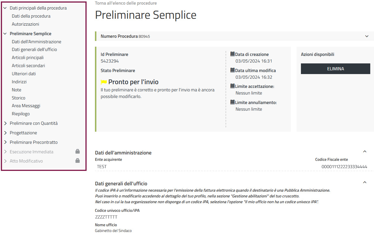Click the calendar icon next to Limite accettazione

point(232,86)
